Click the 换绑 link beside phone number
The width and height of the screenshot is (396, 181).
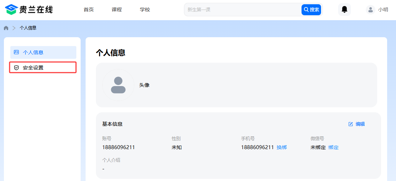point(282,147)
